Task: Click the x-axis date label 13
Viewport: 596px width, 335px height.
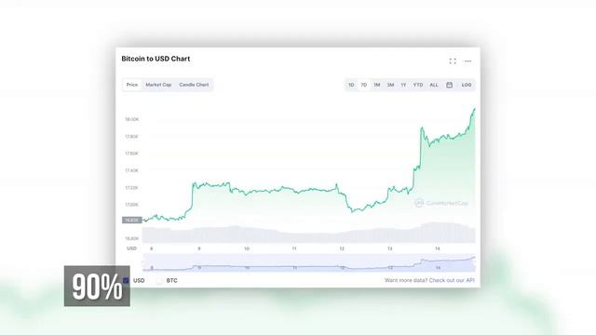Action: point(389,248)
